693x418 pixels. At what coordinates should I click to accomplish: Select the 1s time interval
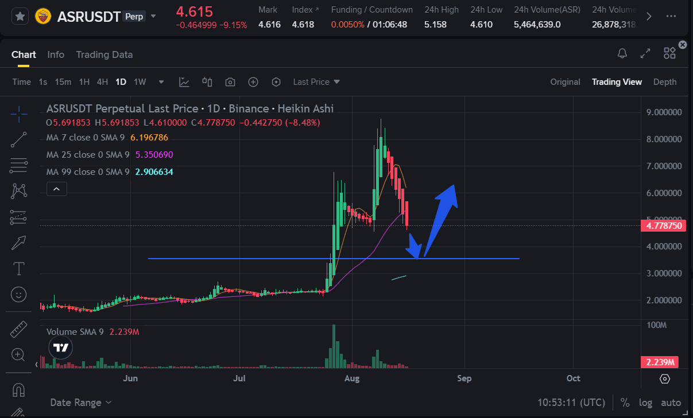(43, 82)
